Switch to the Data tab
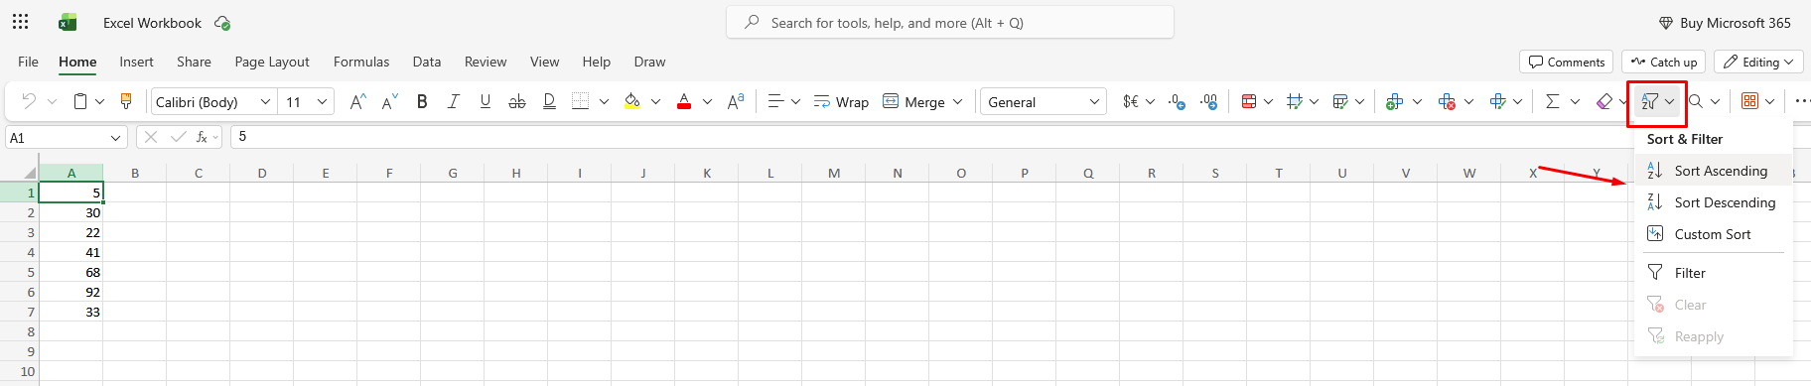 click(x=427, y=62)
